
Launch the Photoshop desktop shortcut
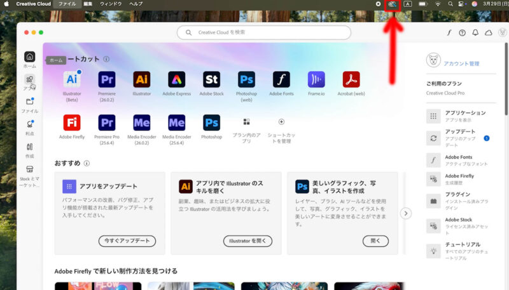(x=212, y=122)
